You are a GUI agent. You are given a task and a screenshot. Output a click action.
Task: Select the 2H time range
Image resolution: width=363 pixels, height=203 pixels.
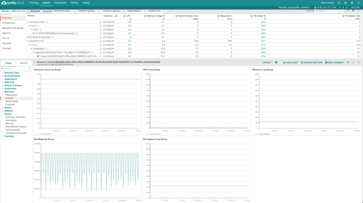325,7
